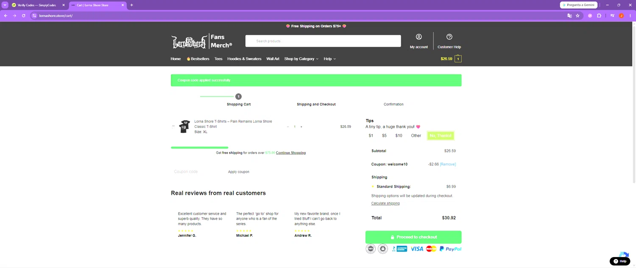The width and height of the screenshot is (636, 268).
Task: Close the Verify Codes SimplyCodes tab
Action: point(64,5)
